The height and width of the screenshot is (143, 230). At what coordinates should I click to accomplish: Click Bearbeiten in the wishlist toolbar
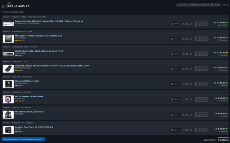(x=195, y=5)
